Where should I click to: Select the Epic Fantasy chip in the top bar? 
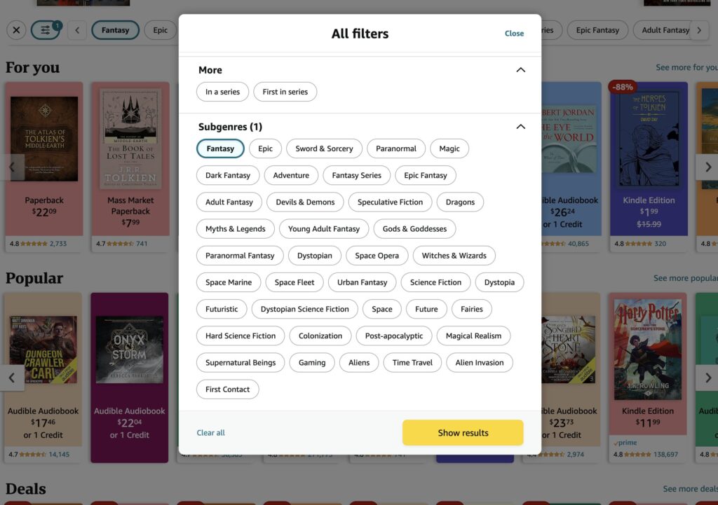[597, 30]
